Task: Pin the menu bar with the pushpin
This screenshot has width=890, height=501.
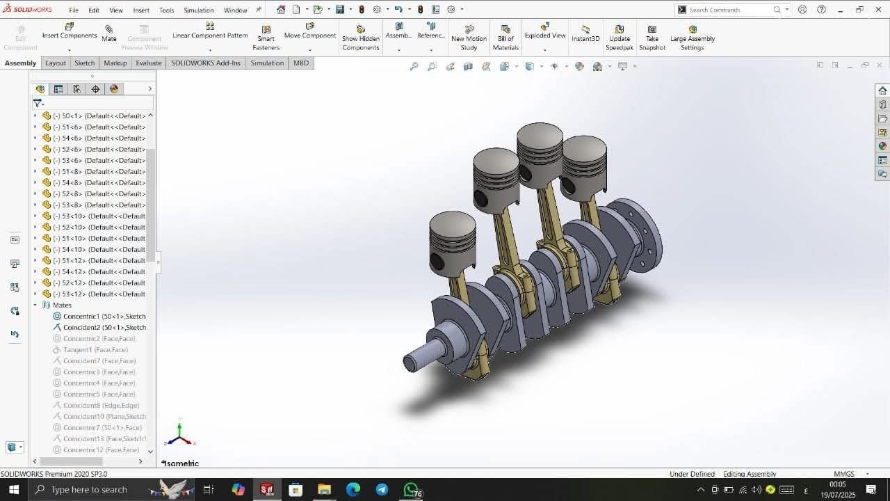Action: tap(259, 10)
